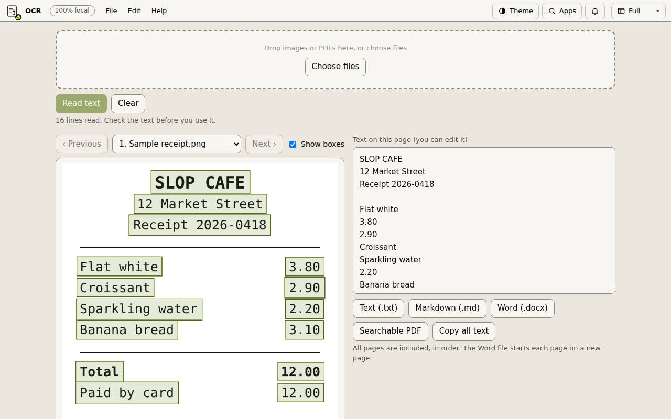Click the 2.90 price box
The height and width of the screenshot is (419, 671).
coord(305,288)
